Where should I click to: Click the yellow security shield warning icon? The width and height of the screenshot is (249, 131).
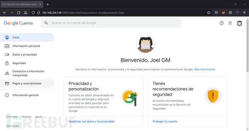[x=213, y=96]
